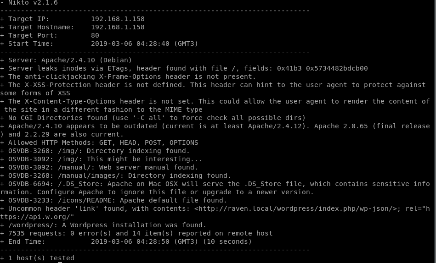Click the ETag field value 0x5734482bdcb00
Viewport: 436px width, 263px height.
pyautogui.click(x=337, y=69)
